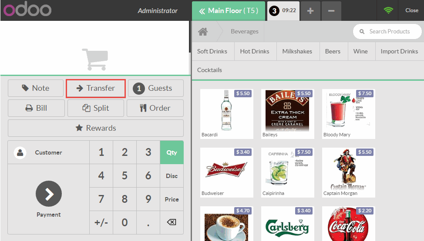The image size is (424, 241).
Task: Select order tab number 3
Action: (283, 11)
